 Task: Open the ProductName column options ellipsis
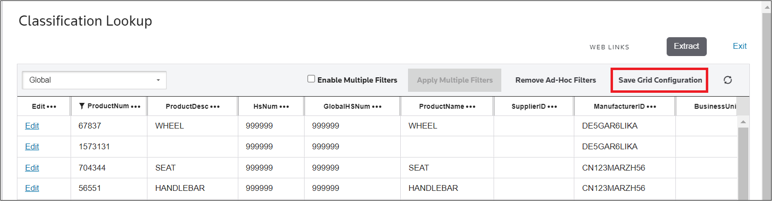(471, 107)
